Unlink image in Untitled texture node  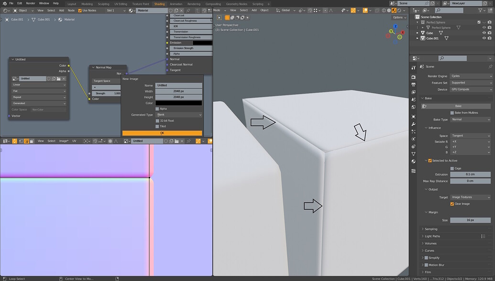coord(64,78)
